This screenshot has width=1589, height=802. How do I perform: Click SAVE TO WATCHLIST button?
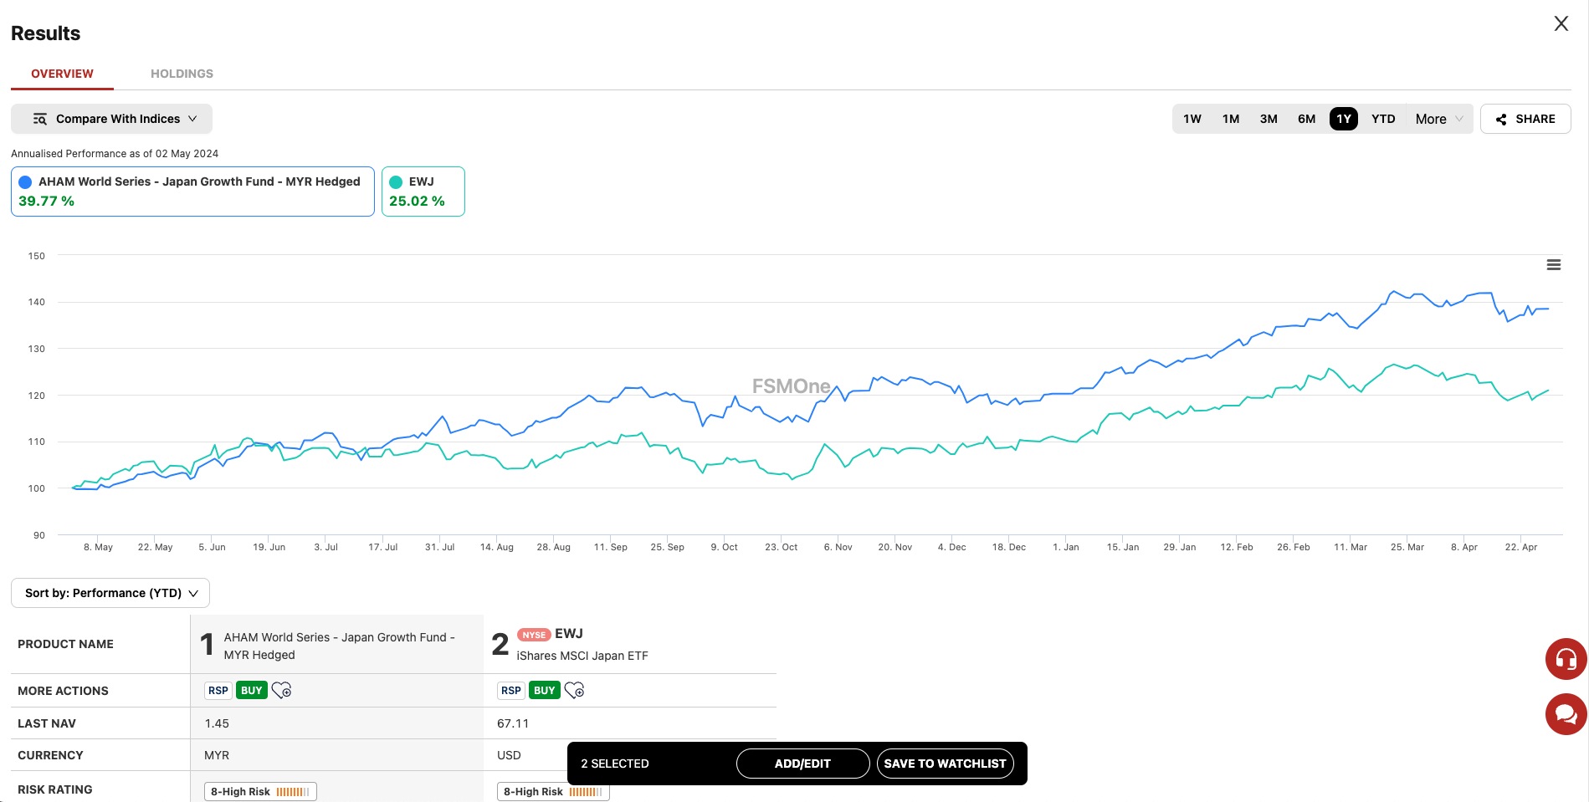point(946,764)
